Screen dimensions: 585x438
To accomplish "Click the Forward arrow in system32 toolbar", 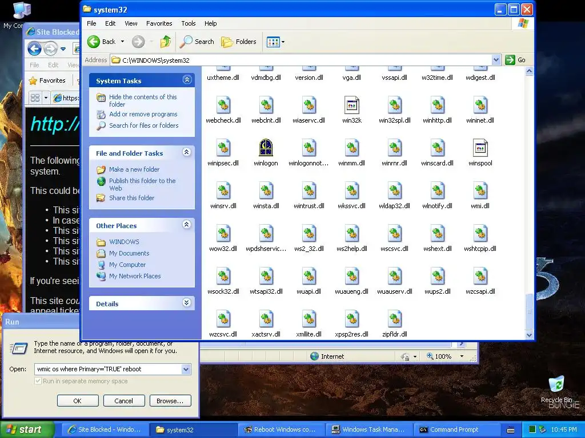I will [138, 42].
